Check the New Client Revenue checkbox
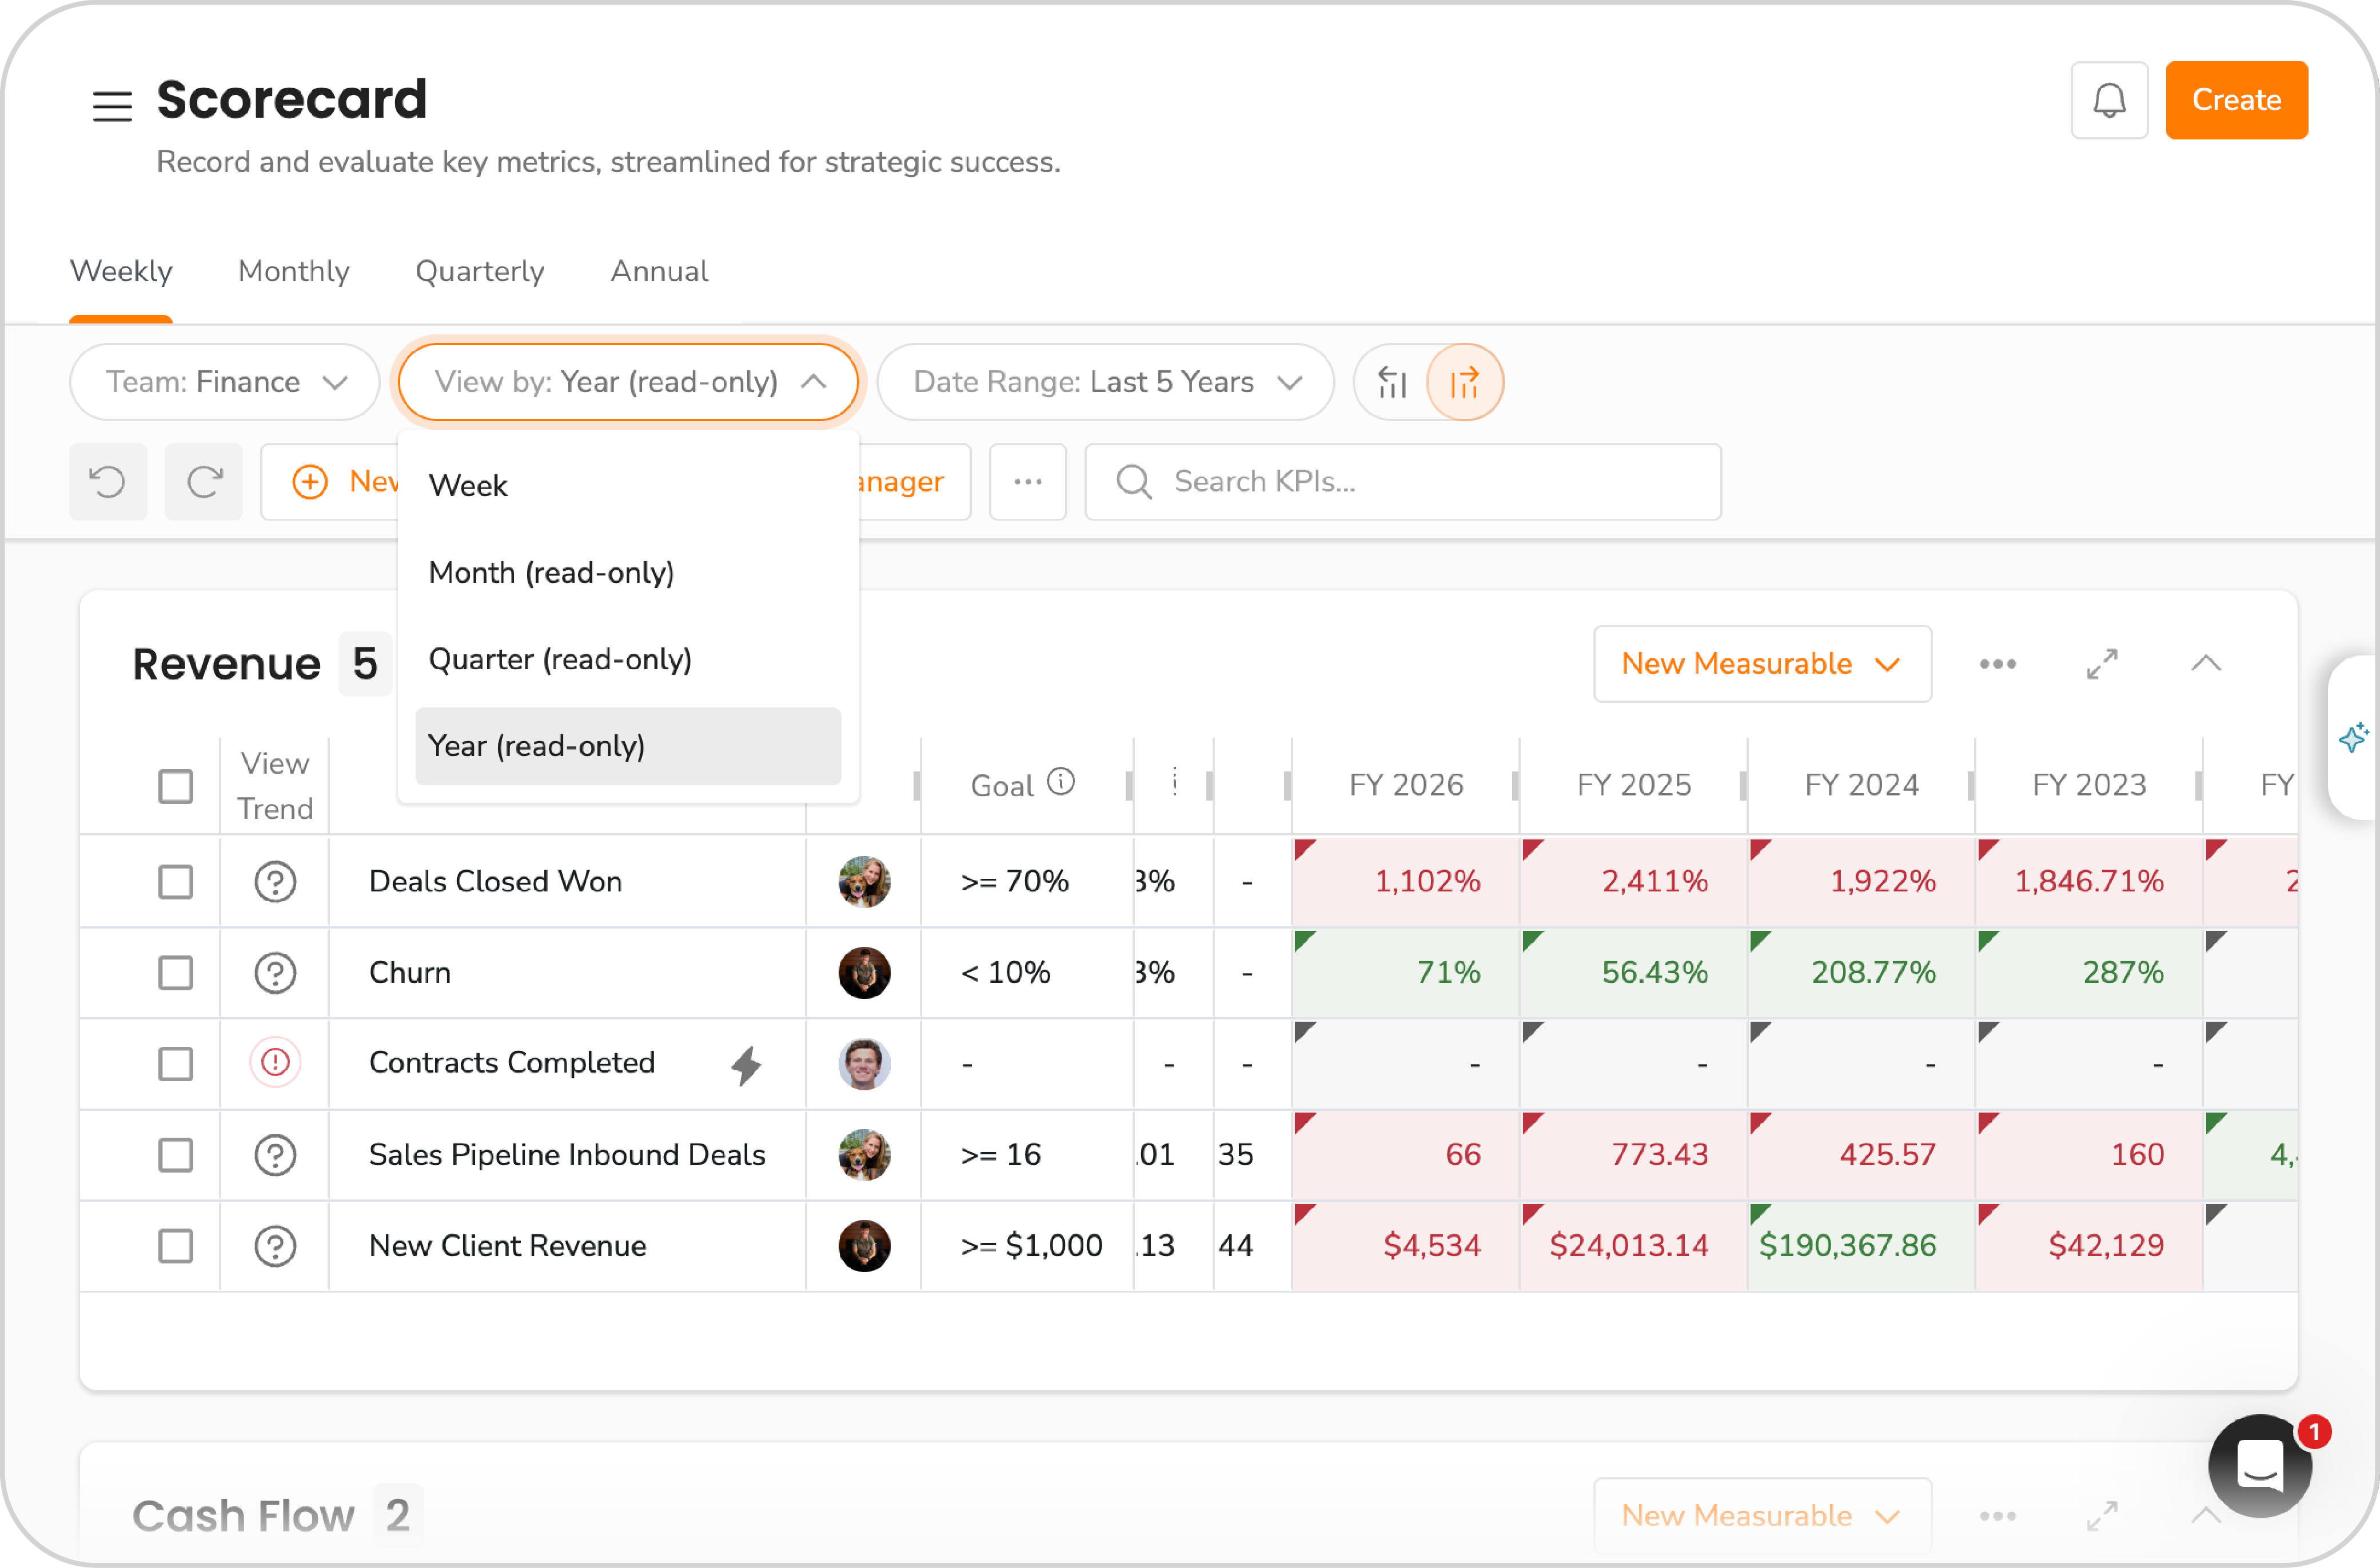The width and height of the screenshot is (2380, 1568). click(x=175, y=1246)
